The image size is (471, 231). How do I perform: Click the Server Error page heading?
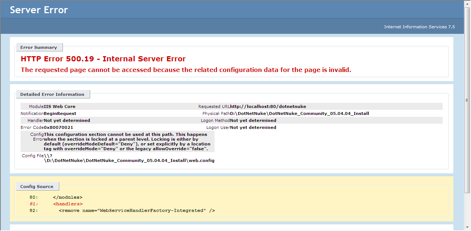tap(39, 10)
